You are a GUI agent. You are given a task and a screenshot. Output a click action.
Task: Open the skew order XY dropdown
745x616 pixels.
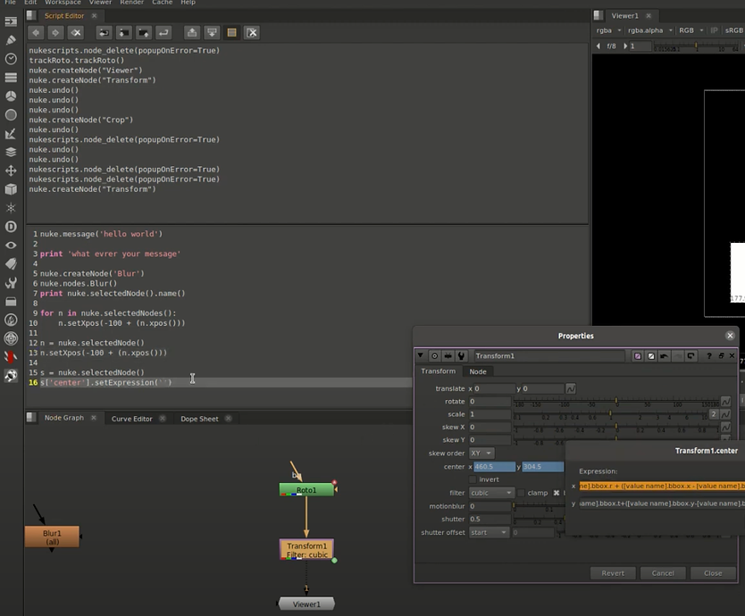tap(481, 454)
